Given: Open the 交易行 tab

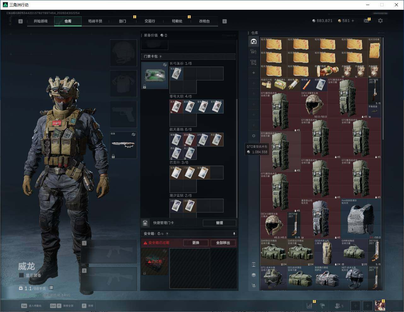Looking at the screenshot, I should (x=150, y=21).
